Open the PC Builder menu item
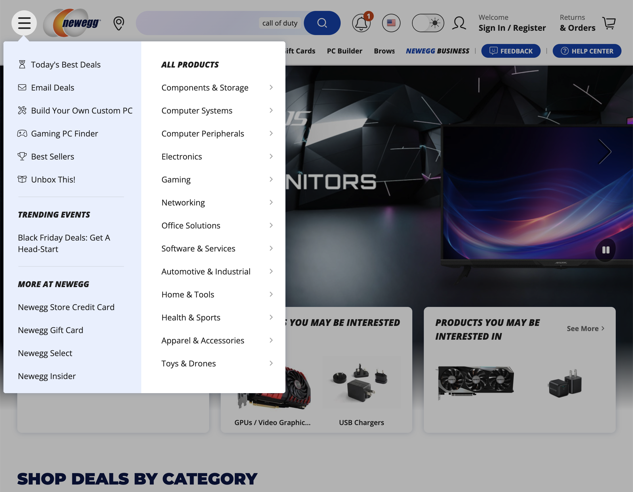Image resolution: width=633 pixels, height=492 pixels. (x=345, y=51)
